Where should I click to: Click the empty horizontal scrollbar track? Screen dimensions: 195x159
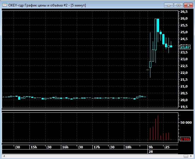(89, 156)
